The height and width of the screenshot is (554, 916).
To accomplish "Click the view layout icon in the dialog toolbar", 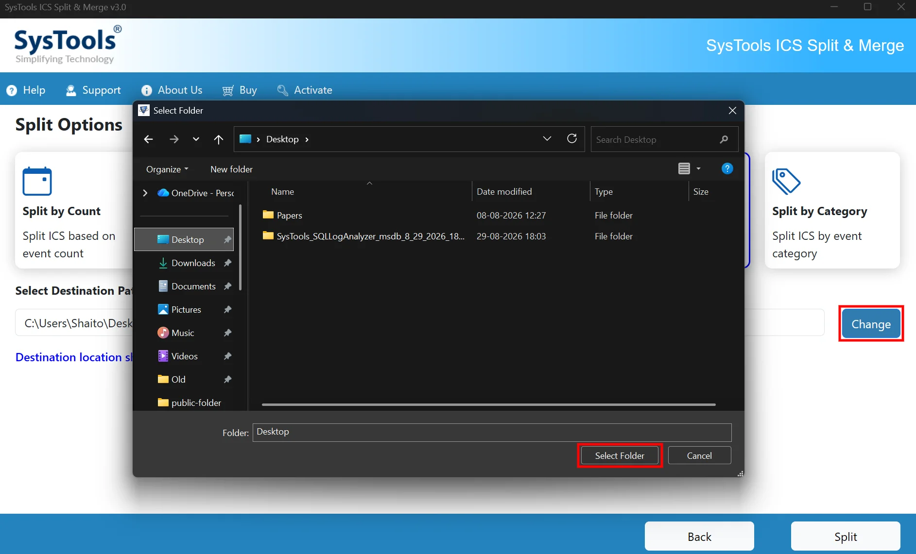I will [684, 168].
